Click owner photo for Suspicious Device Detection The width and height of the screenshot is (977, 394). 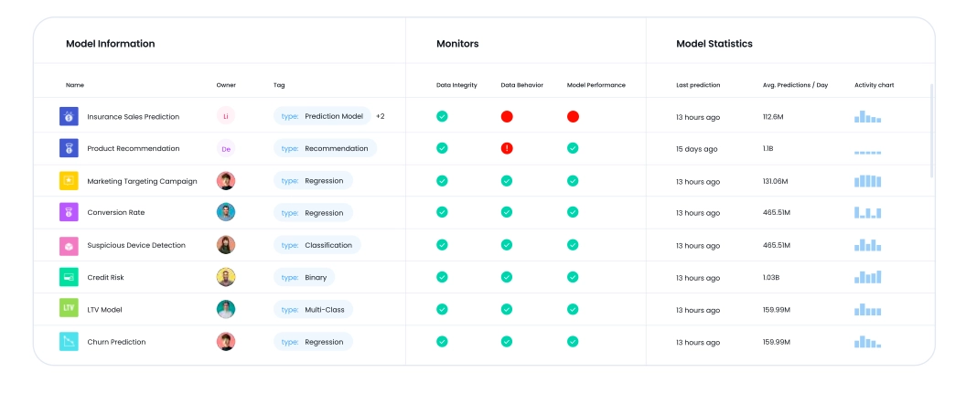[226, 245]
